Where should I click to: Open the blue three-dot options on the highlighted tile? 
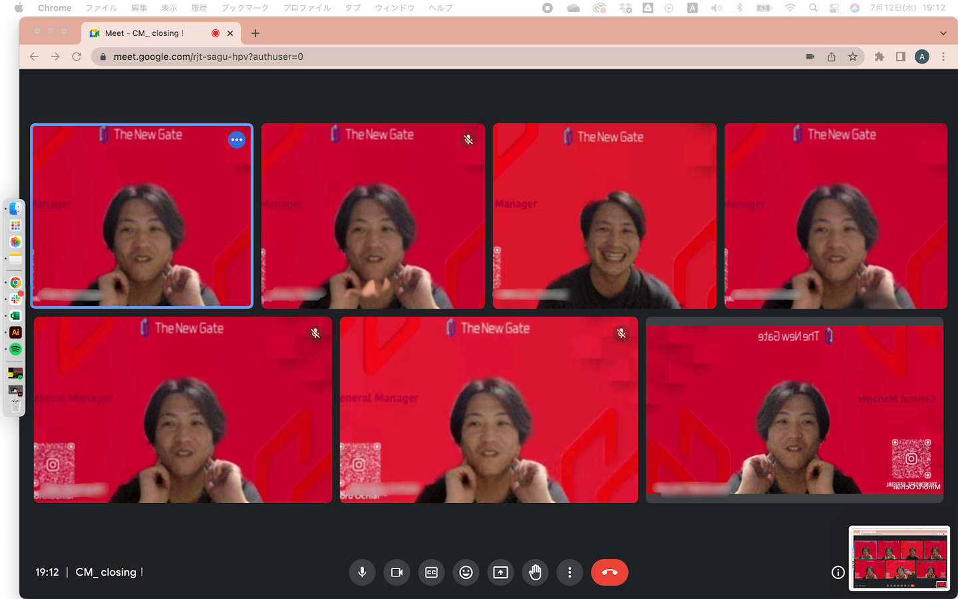(x=237, y=140)
